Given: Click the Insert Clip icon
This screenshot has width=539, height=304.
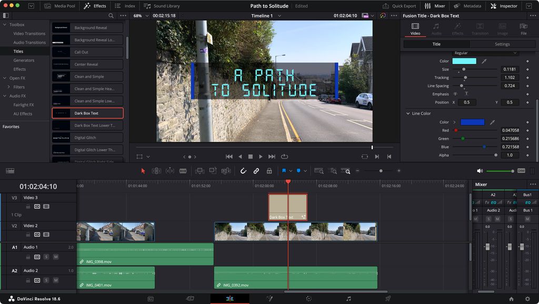Looking at the screenshot, I should pos(200,170).
